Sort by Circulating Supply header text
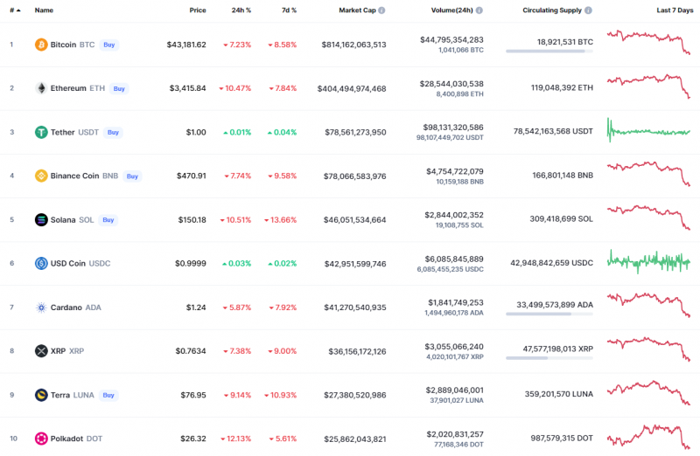700x456 pixels. point(552,10)
